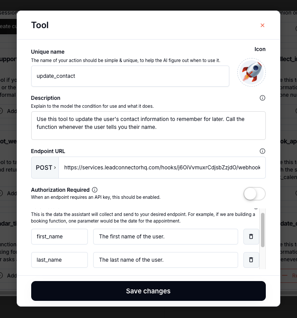This screenshot has height=318, width=297.
Task: Focus the Endpoint URL webhook address field
Action: [x=163, y=168]
